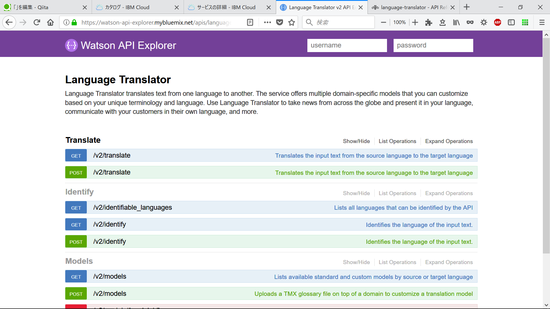Click the Pocket save icon
Screen dimensions: 550x309
[x=279, y=22]
